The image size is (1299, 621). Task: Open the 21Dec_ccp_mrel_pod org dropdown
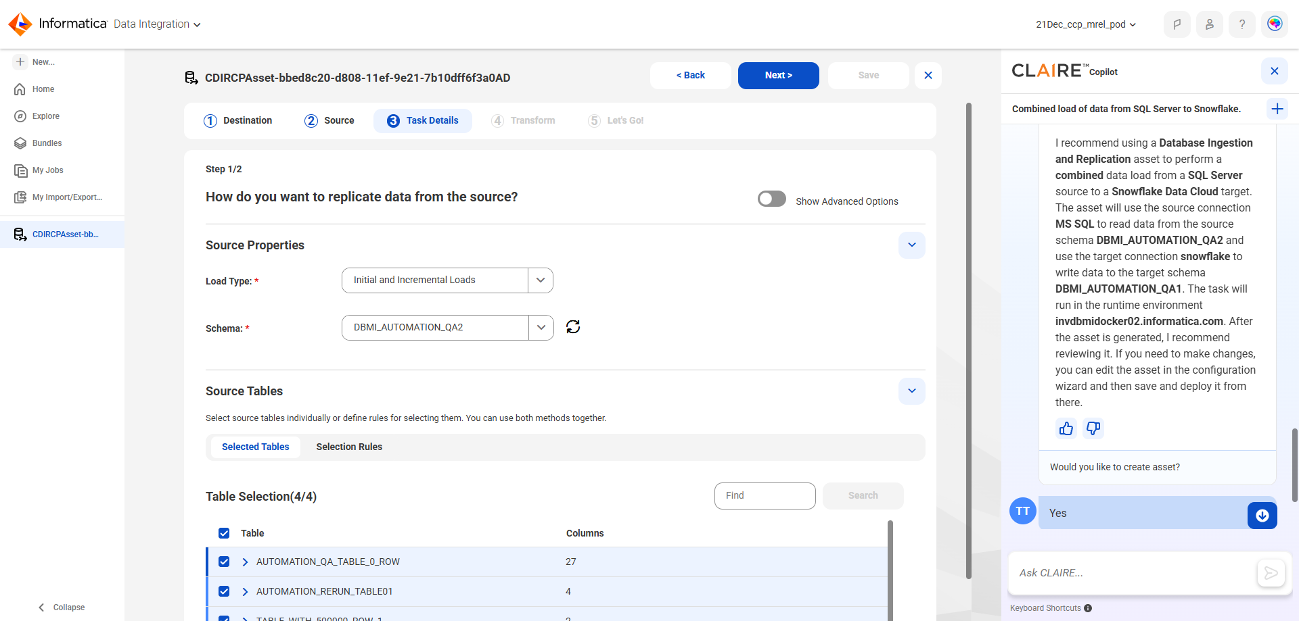(1086, 24)
